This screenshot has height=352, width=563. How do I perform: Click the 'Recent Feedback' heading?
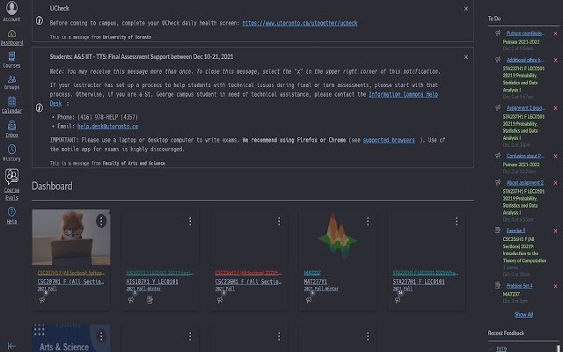click(506, 334)
